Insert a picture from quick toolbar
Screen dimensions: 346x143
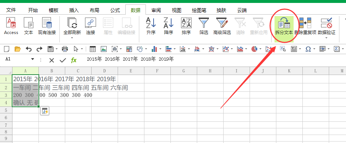(x=104, y=49)
